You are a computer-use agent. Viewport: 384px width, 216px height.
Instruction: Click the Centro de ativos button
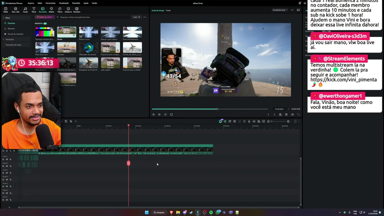(44, 17)
